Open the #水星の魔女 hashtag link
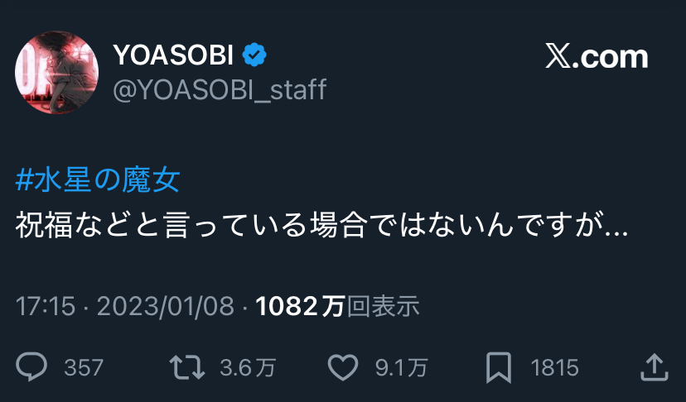Image resolution: width=686 pixels, height=402 pixels. (x=98, y=179)
